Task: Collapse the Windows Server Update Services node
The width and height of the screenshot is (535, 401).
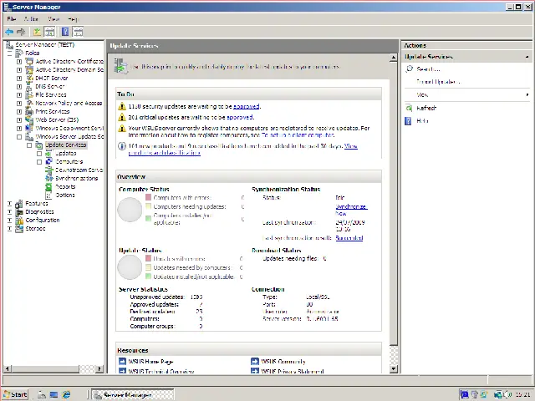Action: click(x=19, y=137)
